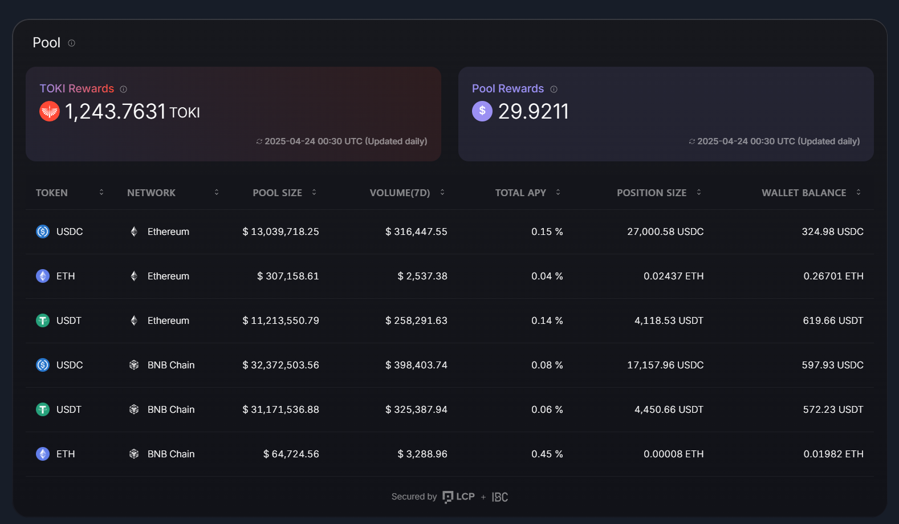
Task: Sort pools by Total APY
Action: 558,192
